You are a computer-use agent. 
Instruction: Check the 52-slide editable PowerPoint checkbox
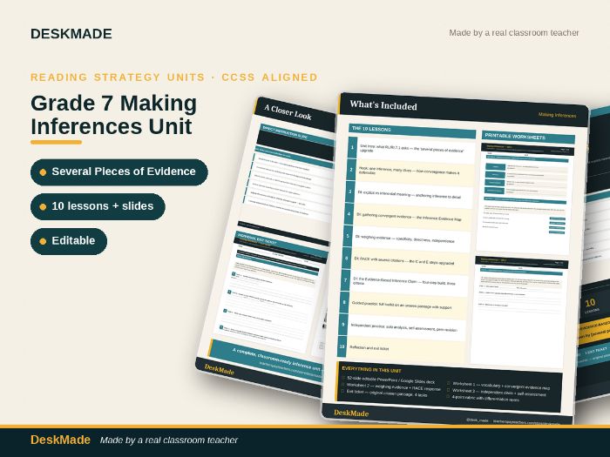pos(343,378)
